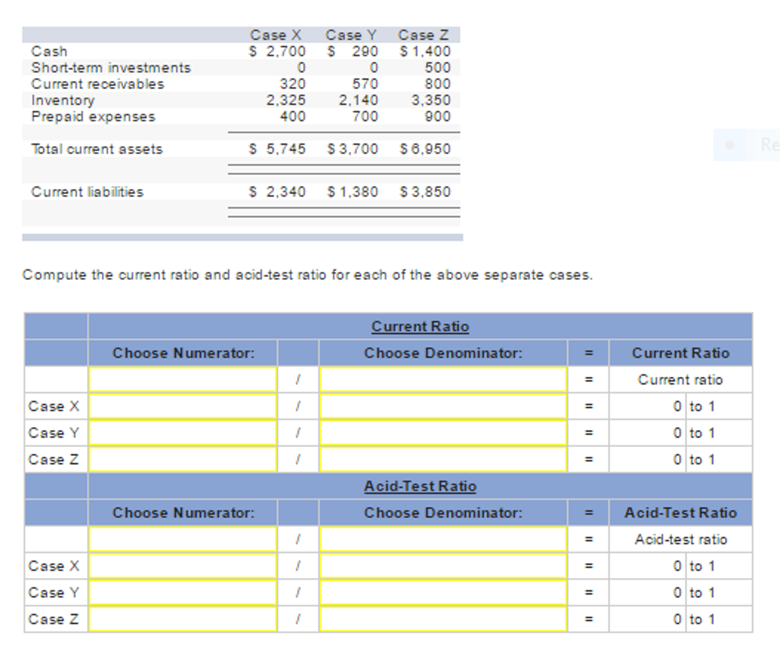This screenshot has width=780, height=670.
Task: Select Case X current ratio denominator field
Action: coord(443,406)
